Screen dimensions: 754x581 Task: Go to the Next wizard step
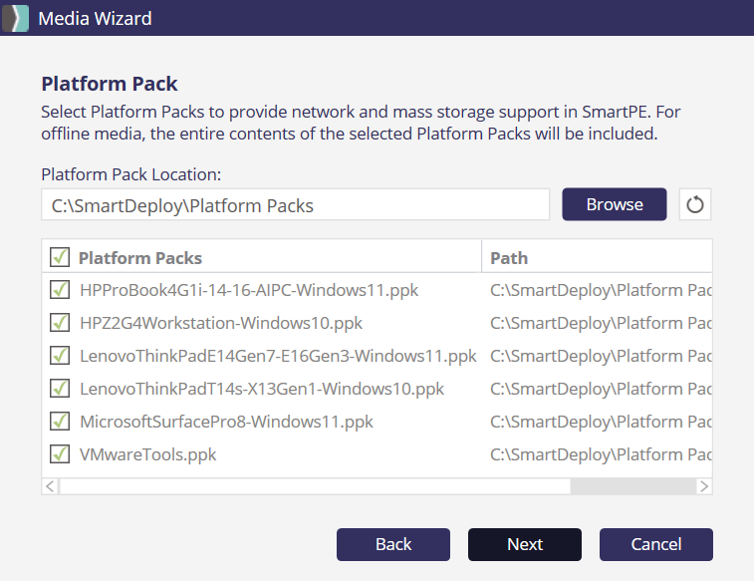point(524,544)
